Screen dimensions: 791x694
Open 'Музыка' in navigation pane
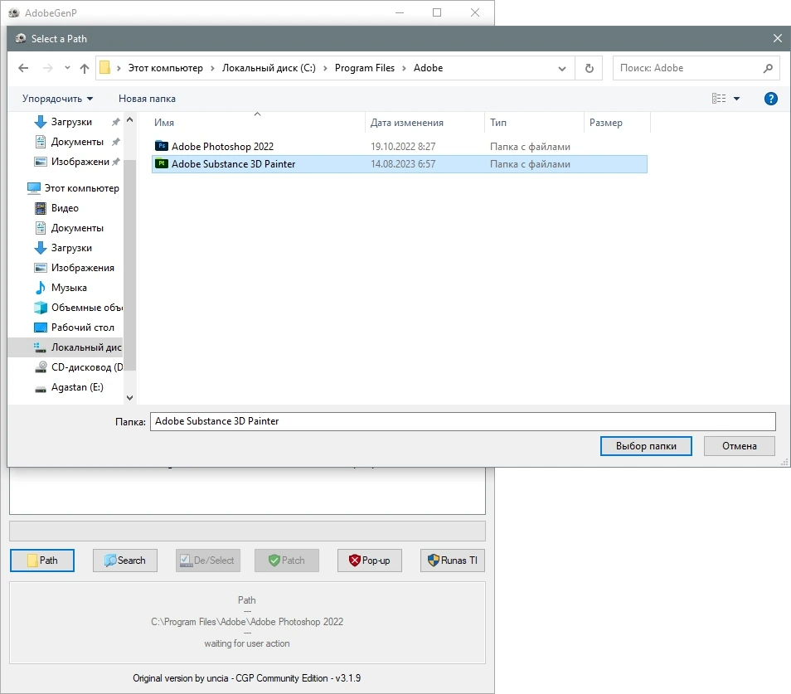[x=69, y=288]
